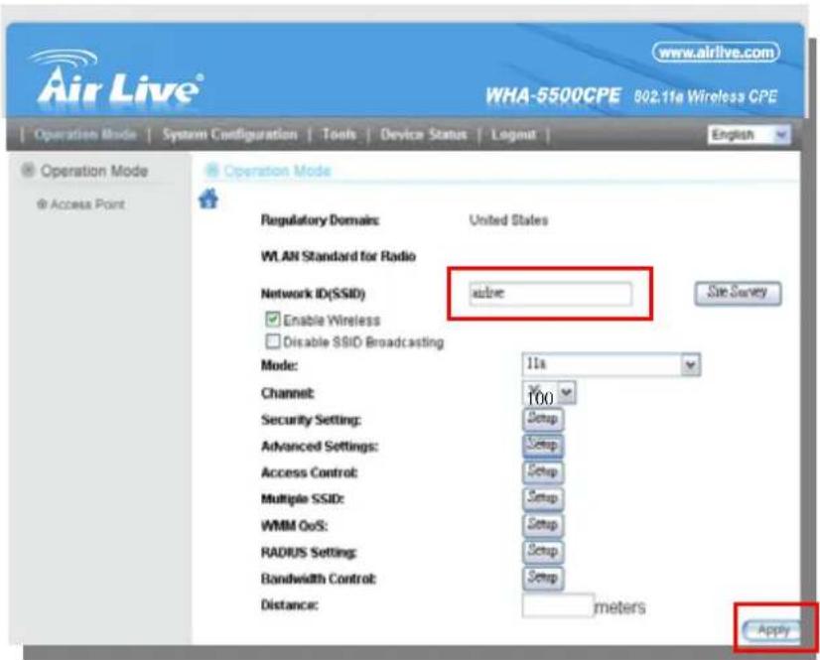Click Setup for Bandwidth Control
Screen dimensions: 820x660
click(x=543, y=578)
